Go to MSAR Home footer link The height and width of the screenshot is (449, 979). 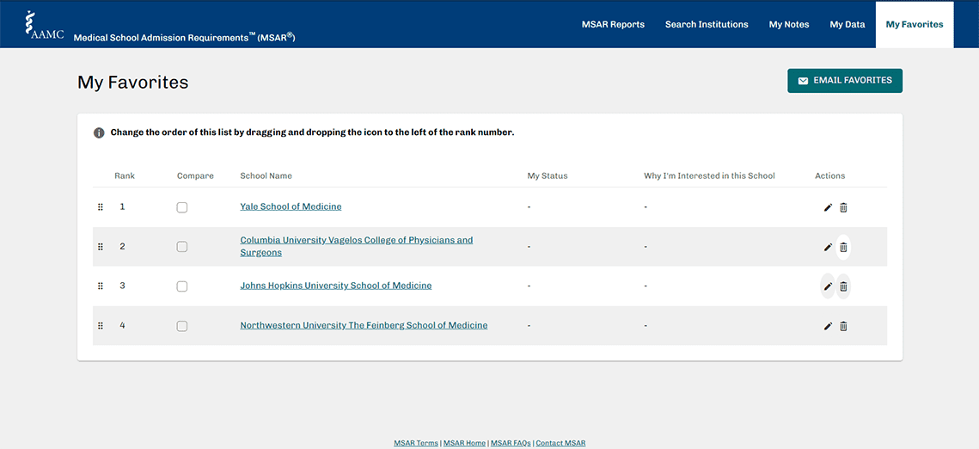click(x=464, y=443)
